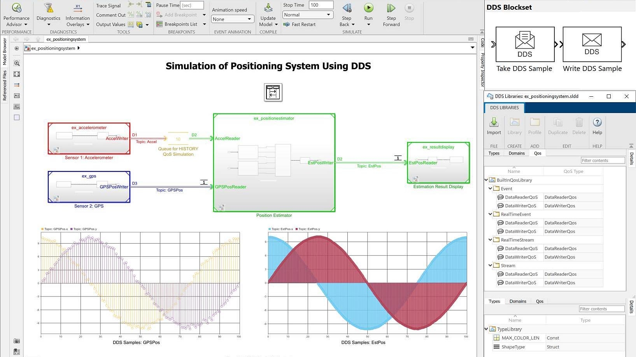The image size is (636, 357).
Task: Collapse the BuiltInQosLibrary tree node
Action: [x=486, y=180]
